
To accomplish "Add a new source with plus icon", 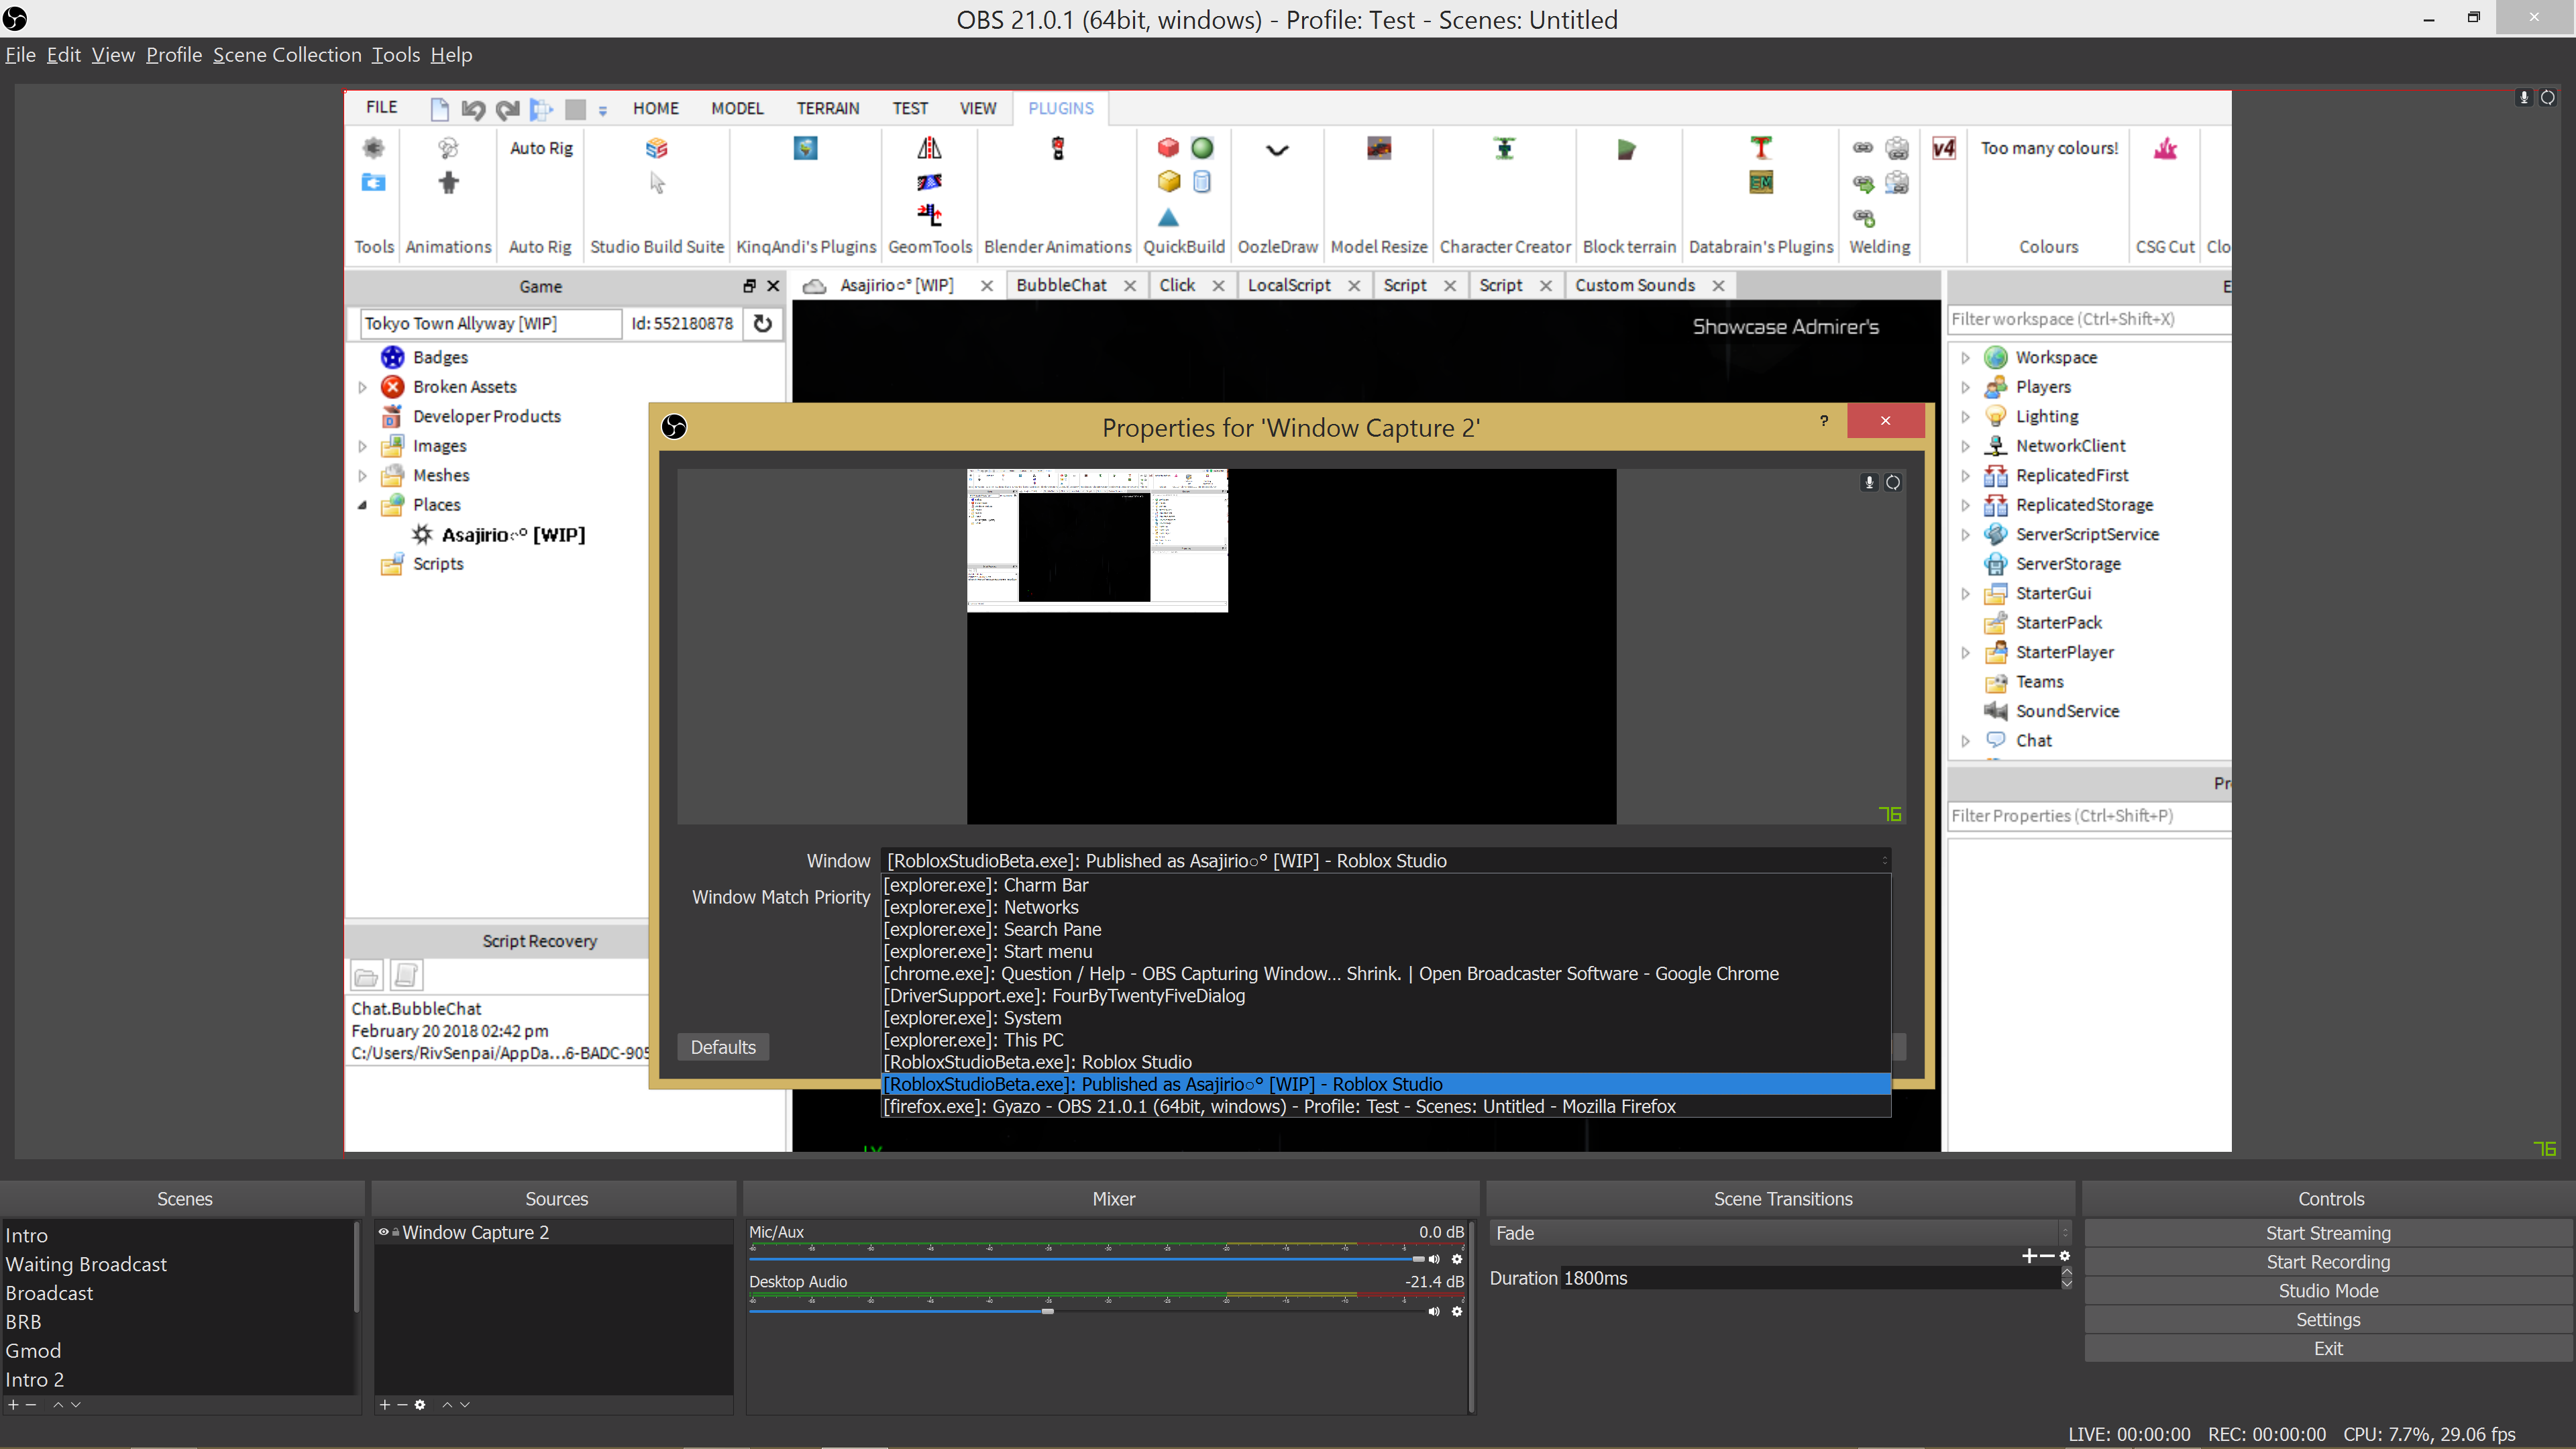I will 384,1405.
